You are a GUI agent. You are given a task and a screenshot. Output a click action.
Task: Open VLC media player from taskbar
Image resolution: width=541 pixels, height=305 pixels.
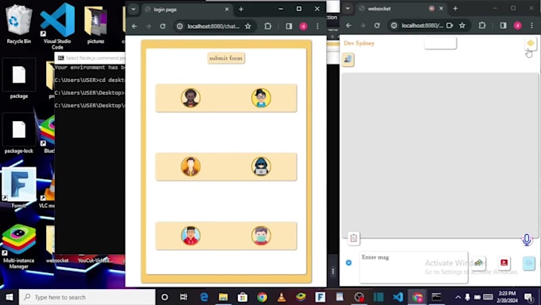coord(282,297)
